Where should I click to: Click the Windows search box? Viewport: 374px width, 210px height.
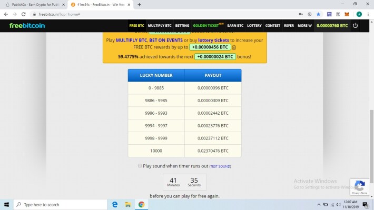pyautogui.click(x=60, y=205)
